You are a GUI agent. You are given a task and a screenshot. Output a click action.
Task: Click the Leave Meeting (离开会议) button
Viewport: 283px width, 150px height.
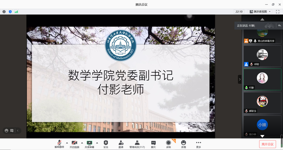pyautogui.click(x=267, y=144)
